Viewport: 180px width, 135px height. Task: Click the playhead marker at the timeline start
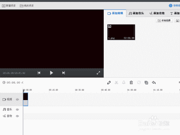coord(23,91)
